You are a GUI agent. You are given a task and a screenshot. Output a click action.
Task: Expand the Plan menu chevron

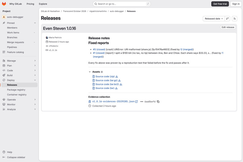35,65
